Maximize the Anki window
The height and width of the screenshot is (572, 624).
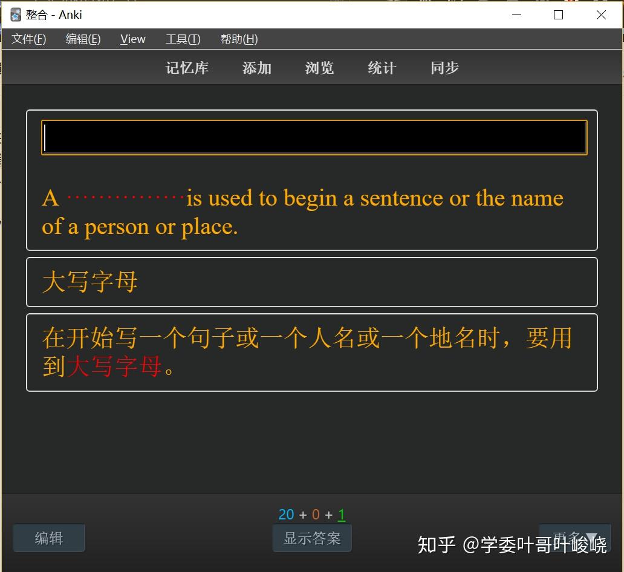(x=558, y=15)
